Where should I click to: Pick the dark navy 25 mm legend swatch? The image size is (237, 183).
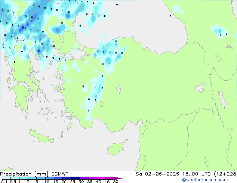76,178
